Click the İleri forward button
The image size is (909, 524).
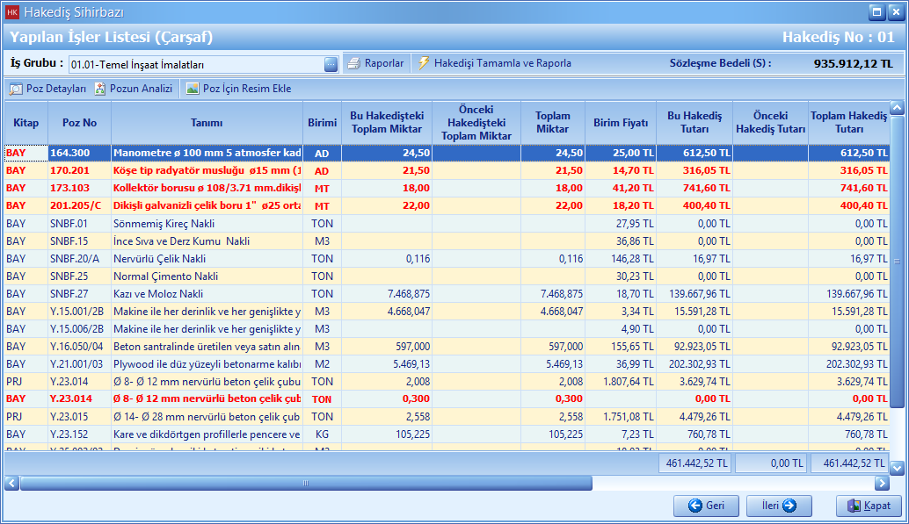coord(779,506)
